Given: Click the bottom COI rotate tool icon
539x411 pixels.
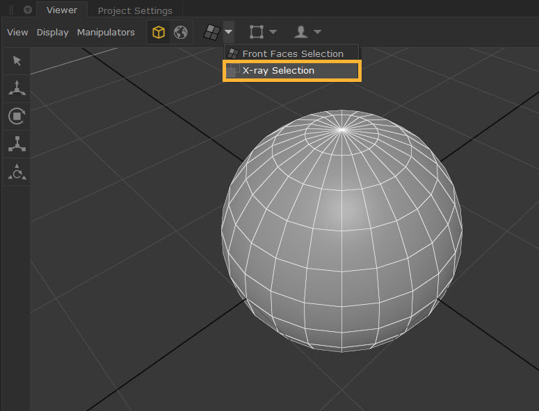Looking at the screenshot, I should (x=17, y=172).
